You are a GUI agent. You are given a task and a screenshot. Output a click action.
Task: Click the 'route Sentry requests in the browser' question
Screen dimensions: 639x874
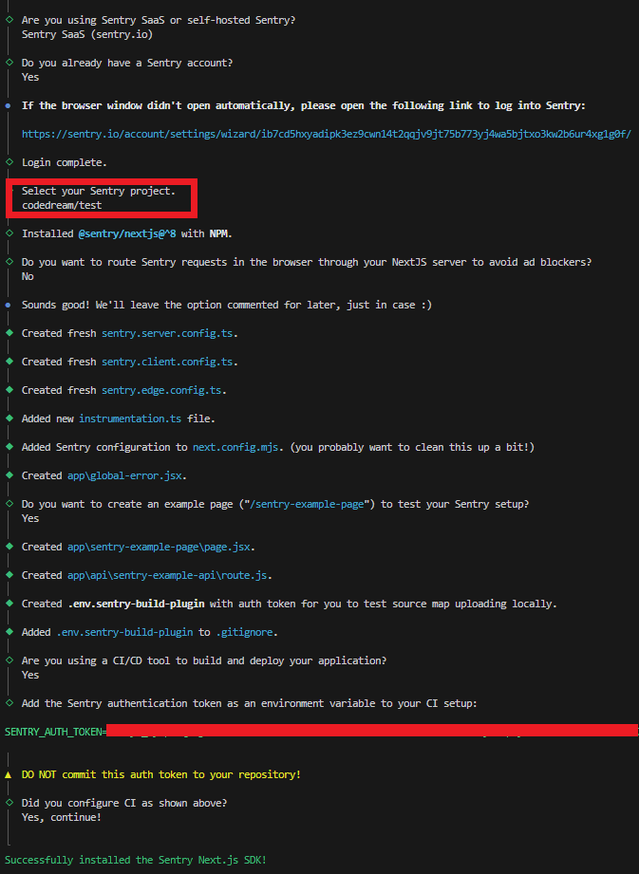307,262
